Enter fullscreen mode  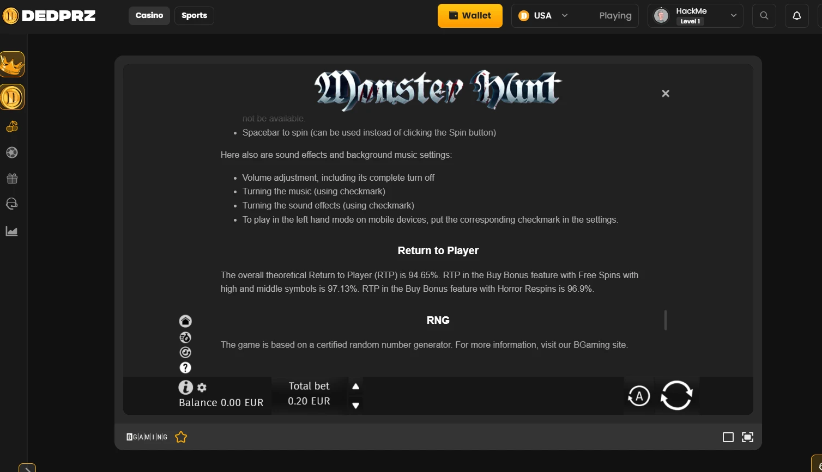click(x=748, y=437)
